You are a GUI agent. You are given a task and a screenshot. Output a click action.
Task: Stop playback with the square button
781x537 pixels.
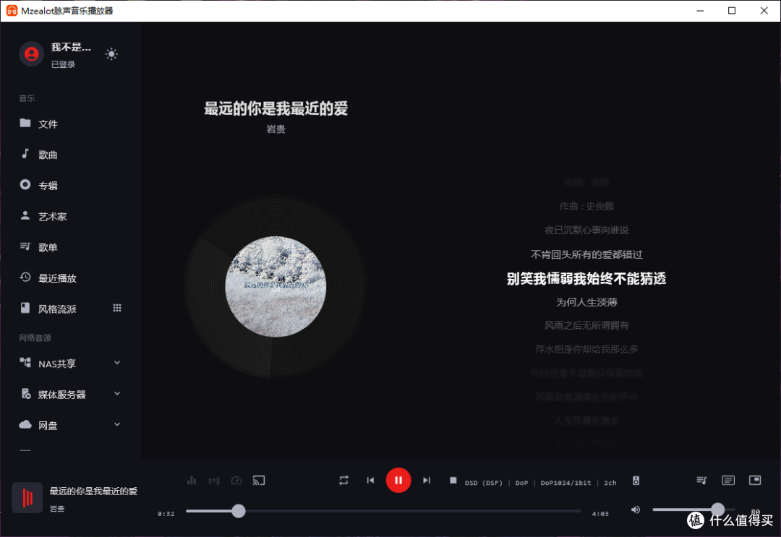click(453, 480)
